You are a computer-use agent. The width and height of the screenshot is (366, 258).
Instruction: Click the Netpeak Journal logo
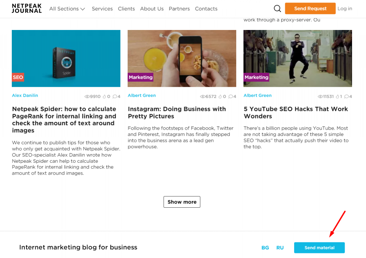pos(26,9)
